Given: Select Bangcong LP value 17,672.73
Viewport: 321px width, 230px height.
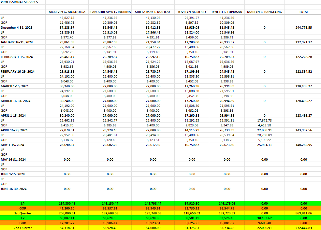Looking at the screenshot, I should click(x=265, y=121).
